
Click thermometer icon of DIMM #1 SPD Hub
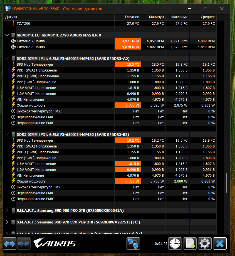pyautogui.click(x=13, y=64)
